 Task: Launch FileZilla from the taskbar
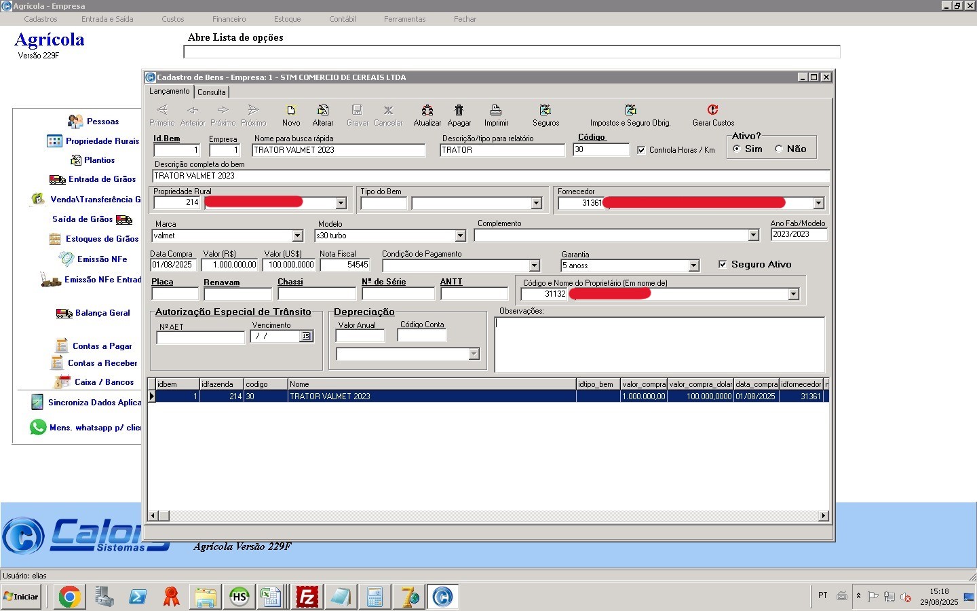point(307,597)
